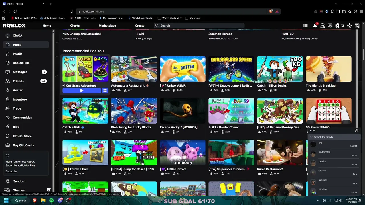Click the Brave VPN shield icon

(x=355, y=11)
